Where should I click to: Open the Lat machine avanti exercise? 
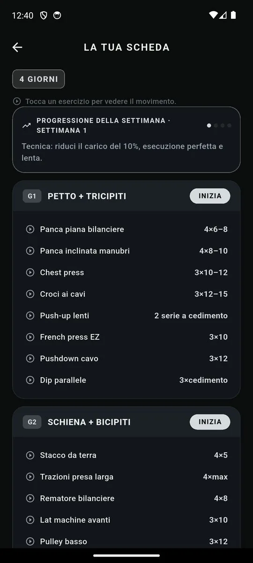click(x=126, y=520)
